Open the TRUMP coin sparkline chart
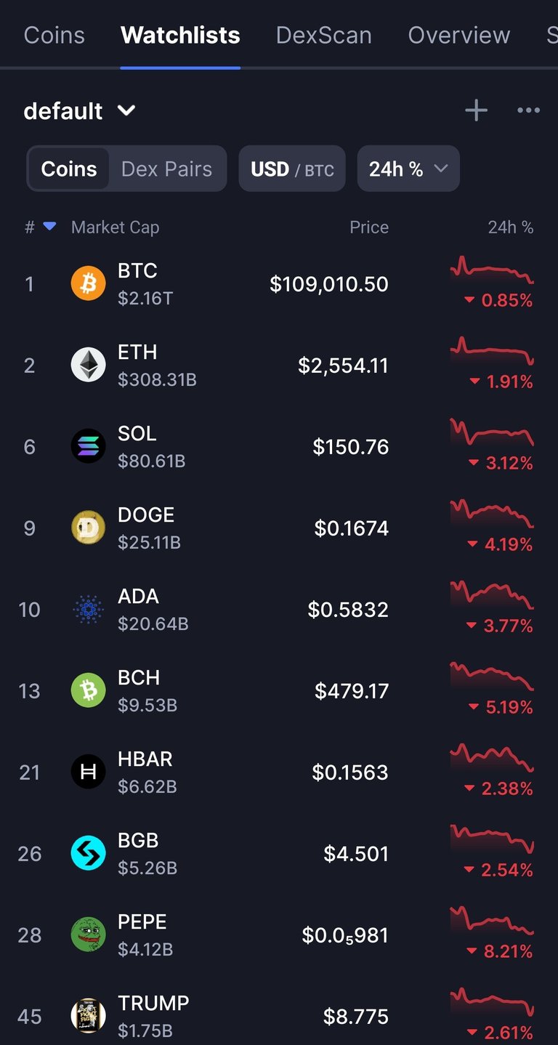 pos(492,1002)
